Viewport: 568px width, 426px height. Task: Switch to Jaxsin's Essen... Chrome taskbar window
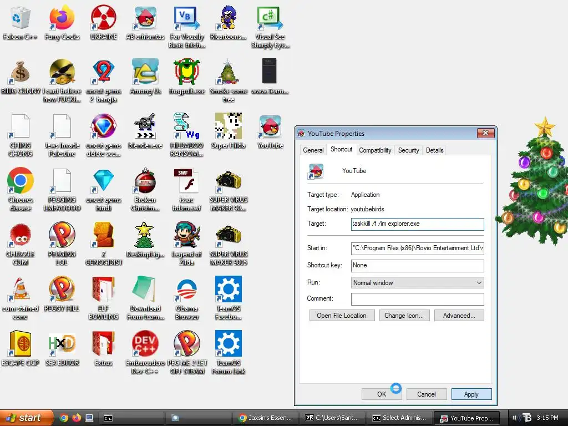click(x=266, y=418)
